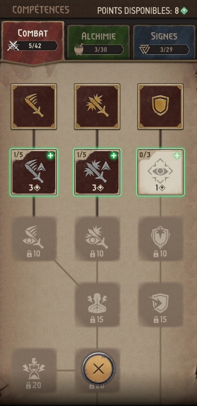197x406 pixels.
Task: Select the golden shield defense skill header
Action: [x=160, y=106]
